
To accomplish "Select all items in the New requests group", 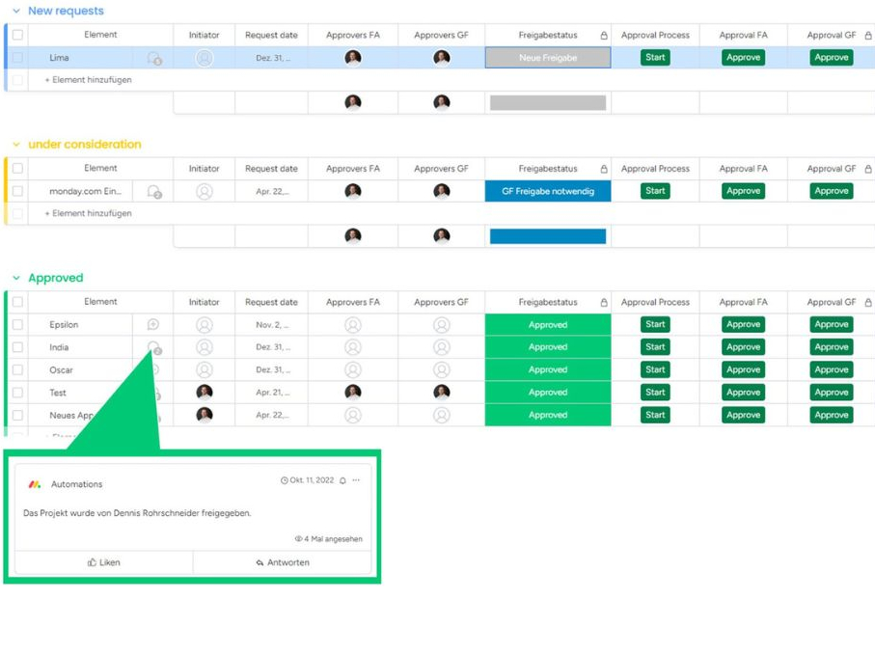I will [15, 34].
